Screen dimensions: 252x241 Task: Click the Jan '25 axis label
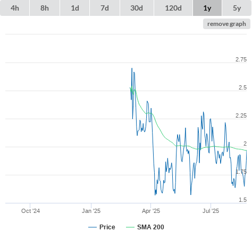pyautogui.click(x=91, y=211)
